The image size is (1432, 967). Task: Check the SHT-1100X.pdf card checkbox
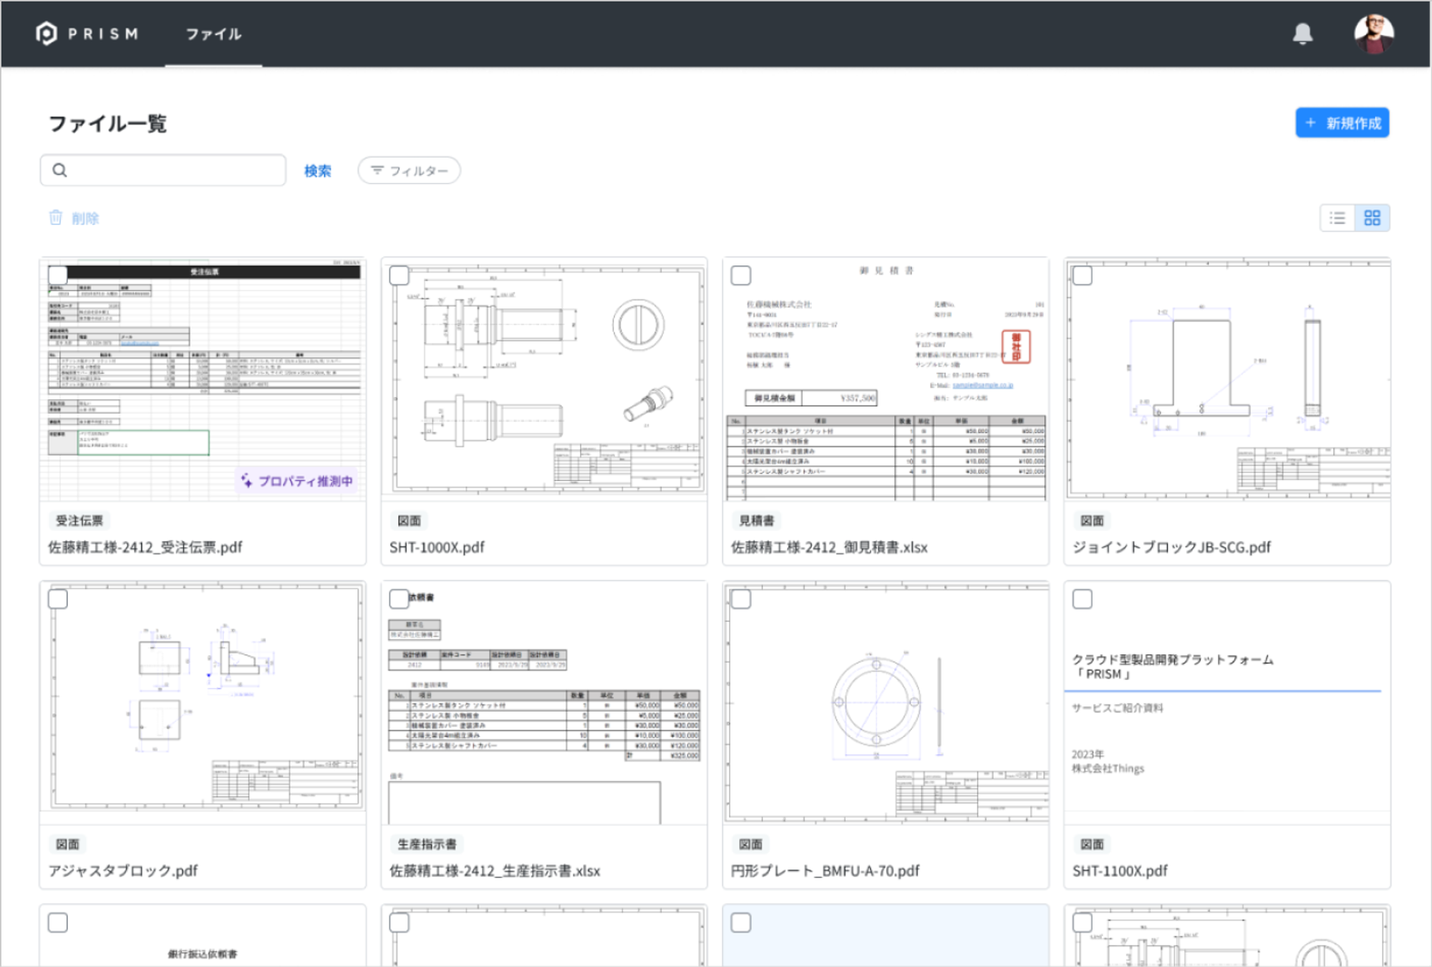[x=1083, y=599]
